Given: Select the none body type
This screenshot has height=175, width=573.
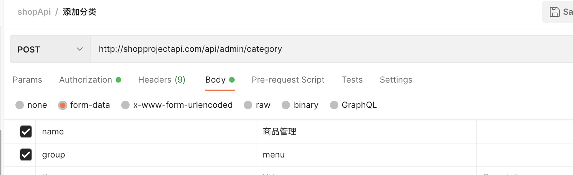Looking at the screenshot, I should [x=20, y=105].
